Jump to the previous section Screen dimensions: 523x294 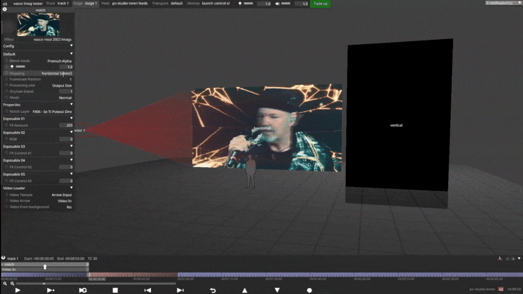[148, 290]
